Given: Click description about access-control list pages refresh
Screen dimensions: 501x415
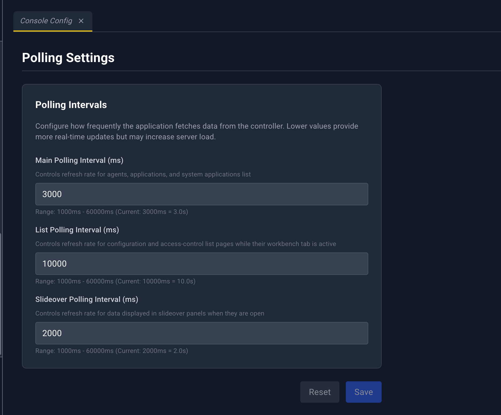Looking at the screenshot, I should [x=186, y=244].
